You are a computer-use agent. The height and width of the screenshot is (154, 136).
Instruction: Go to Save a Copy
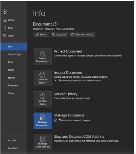(x=14, y=54)
